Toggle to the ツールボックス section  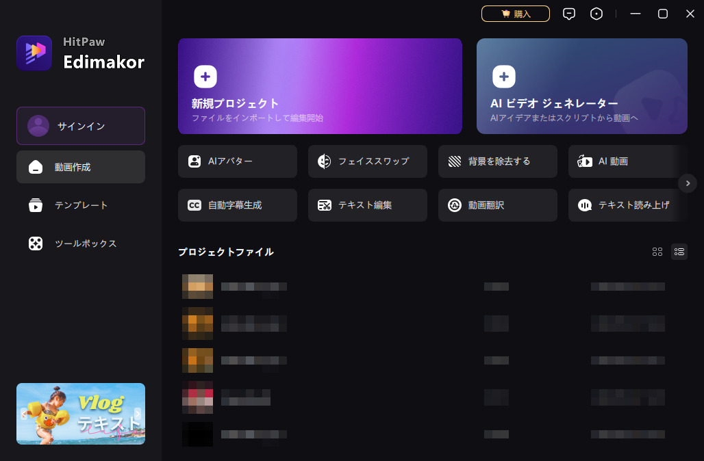click(x=80, y=243)
